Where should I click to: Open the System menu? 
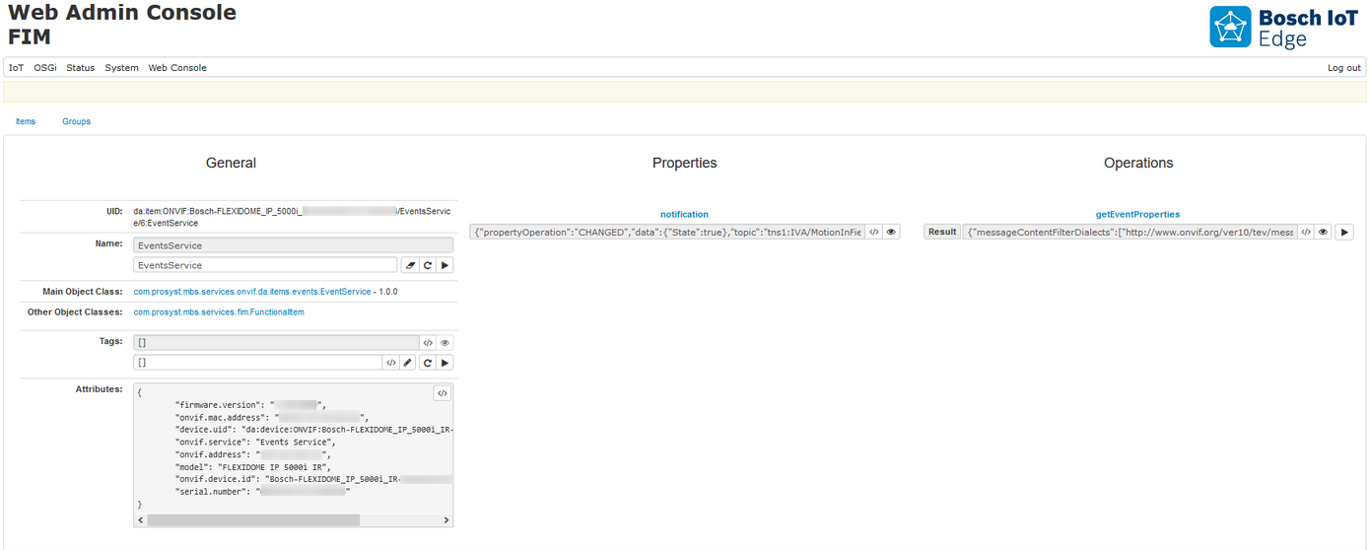pos(122,68)
